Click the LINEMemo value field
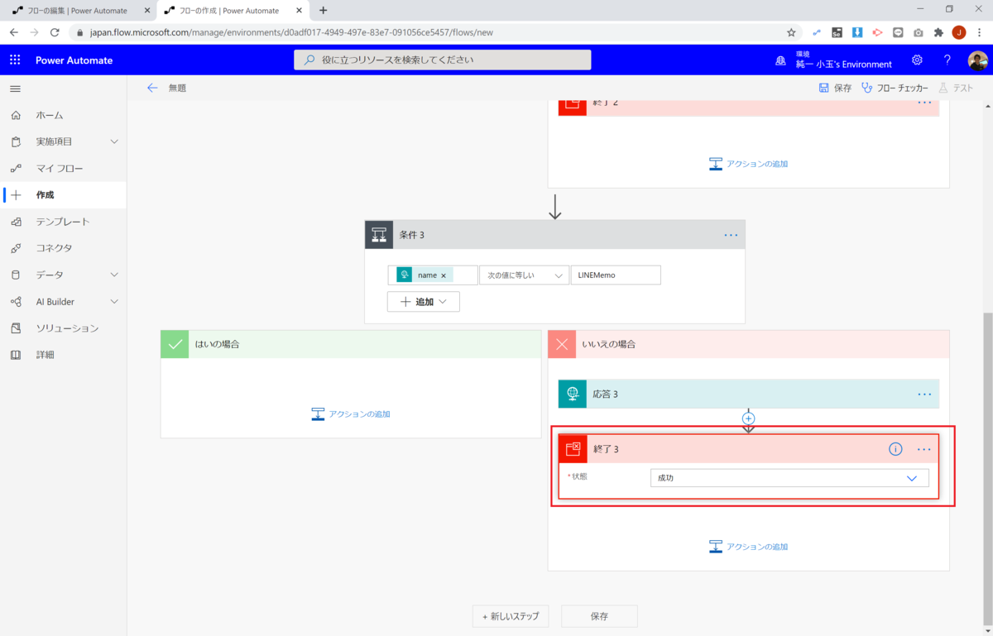 click(616, 275)
